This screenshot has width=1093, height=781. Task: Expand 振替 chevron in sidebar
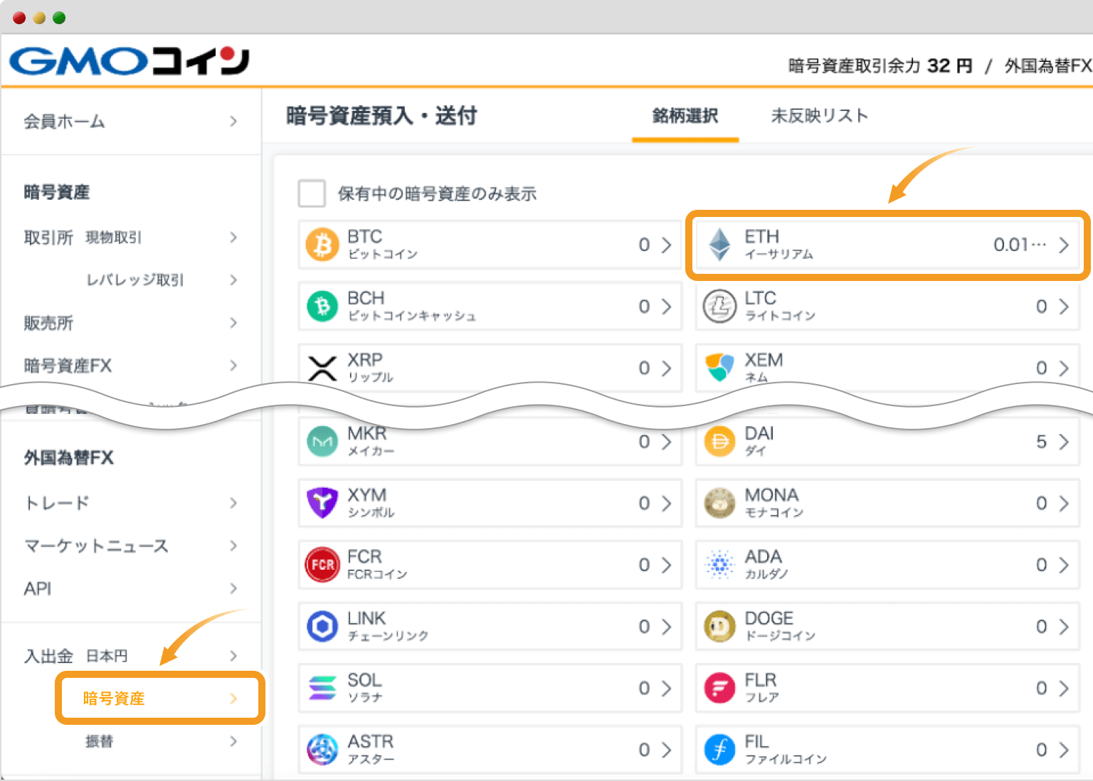[233, 741]
